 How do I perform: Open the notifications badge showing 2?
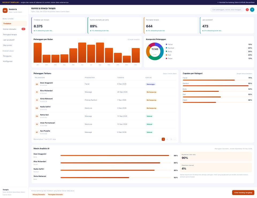(x=247, y=10)
